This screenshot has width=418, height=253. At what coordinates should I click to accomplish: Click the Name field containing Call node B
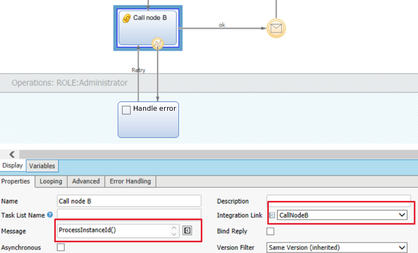(129, 200)
